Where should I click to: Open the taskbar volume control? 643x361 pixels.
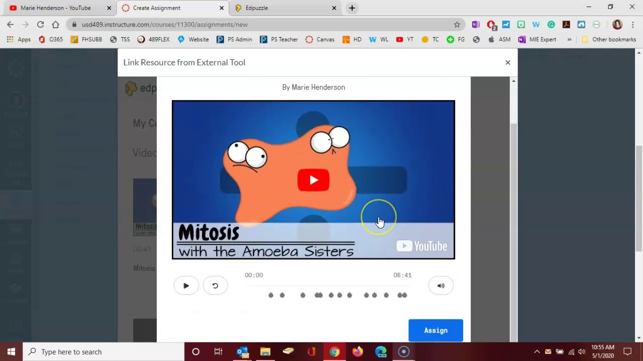click(582, 351)
